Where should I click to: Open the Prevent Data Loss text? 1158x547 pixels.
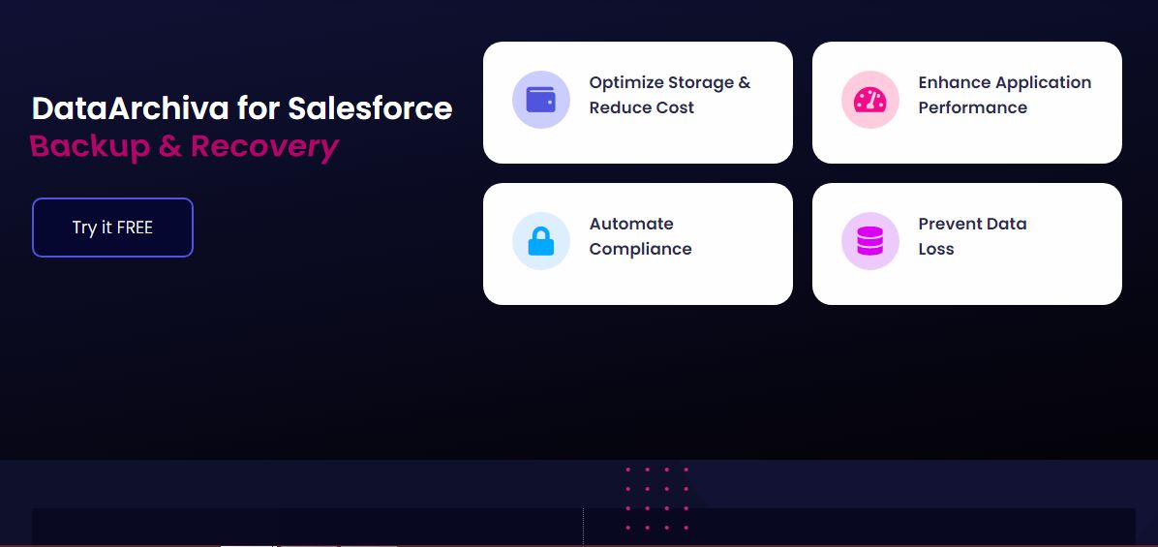972,236
